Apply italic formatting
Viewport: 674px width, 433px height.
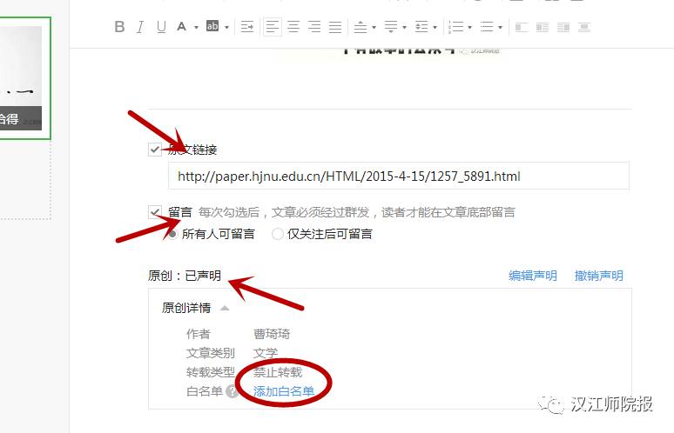coord(141,27)
